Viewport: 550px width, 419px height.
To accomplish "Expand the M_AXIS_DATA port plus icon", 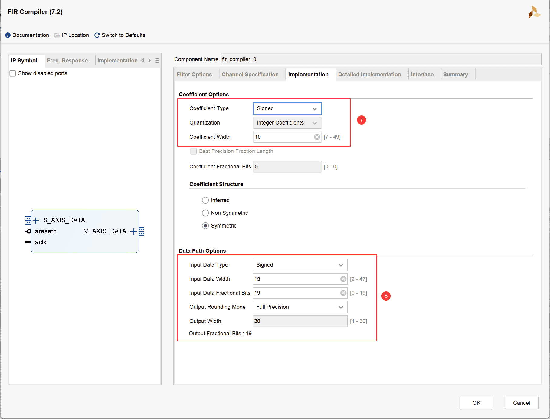I will (x=133, y=231).
